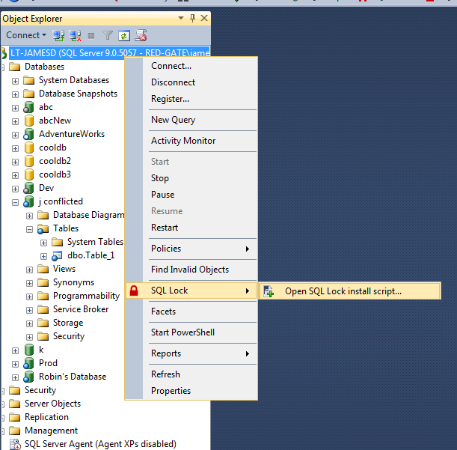Click the rightmost script icon with red X
457x450 pixels.
[x=141, y=35]
